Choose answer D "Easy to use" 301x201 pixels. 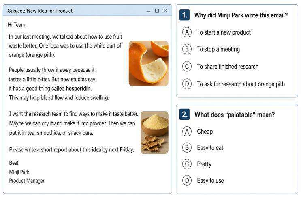(x=187, y=181)
